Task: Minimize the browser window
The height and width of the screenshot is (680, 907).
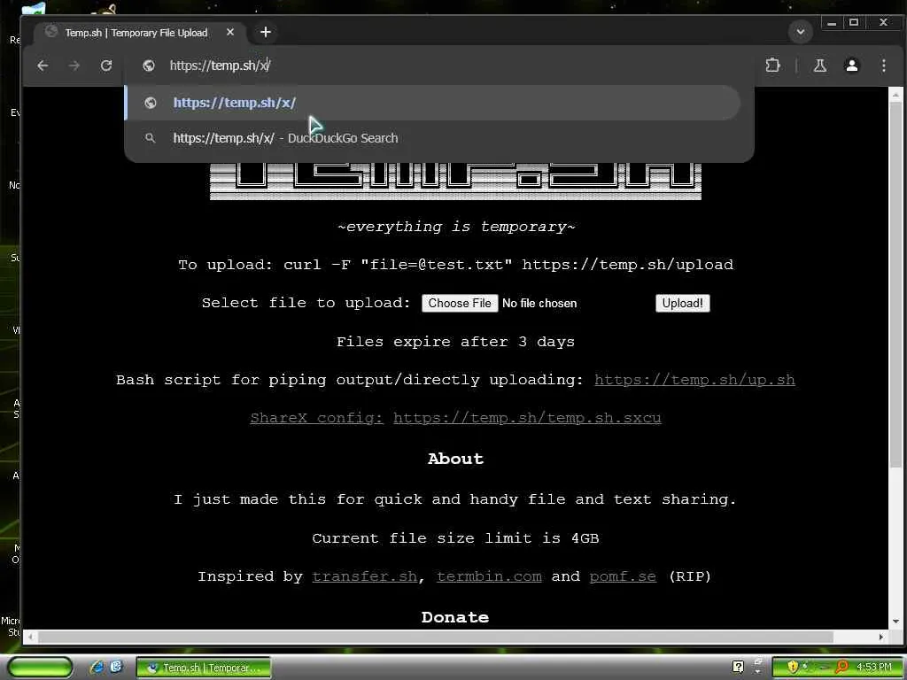Action: [832, 23]
